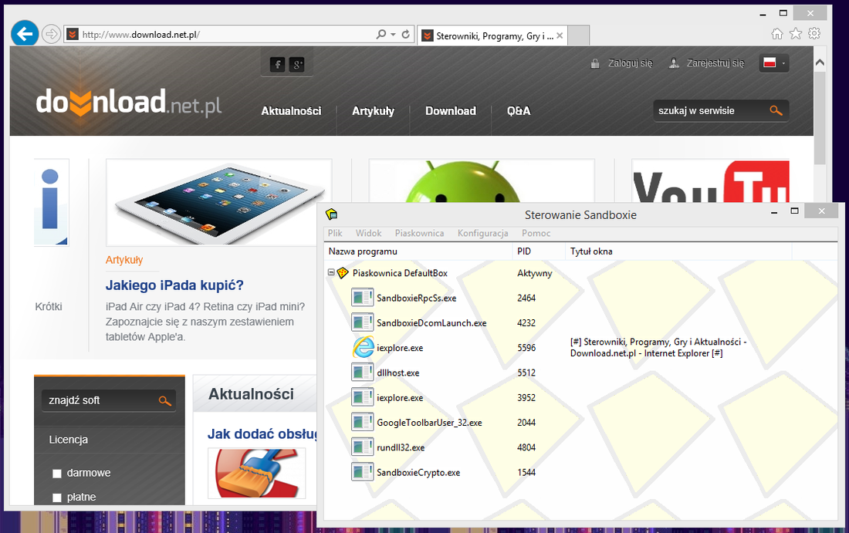Click the SandboxieRpcSs.exe process icon

[362, 298]
